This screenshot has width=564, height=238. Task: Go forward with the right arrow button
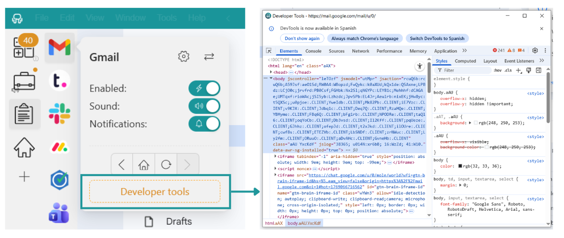coord(188,164)
